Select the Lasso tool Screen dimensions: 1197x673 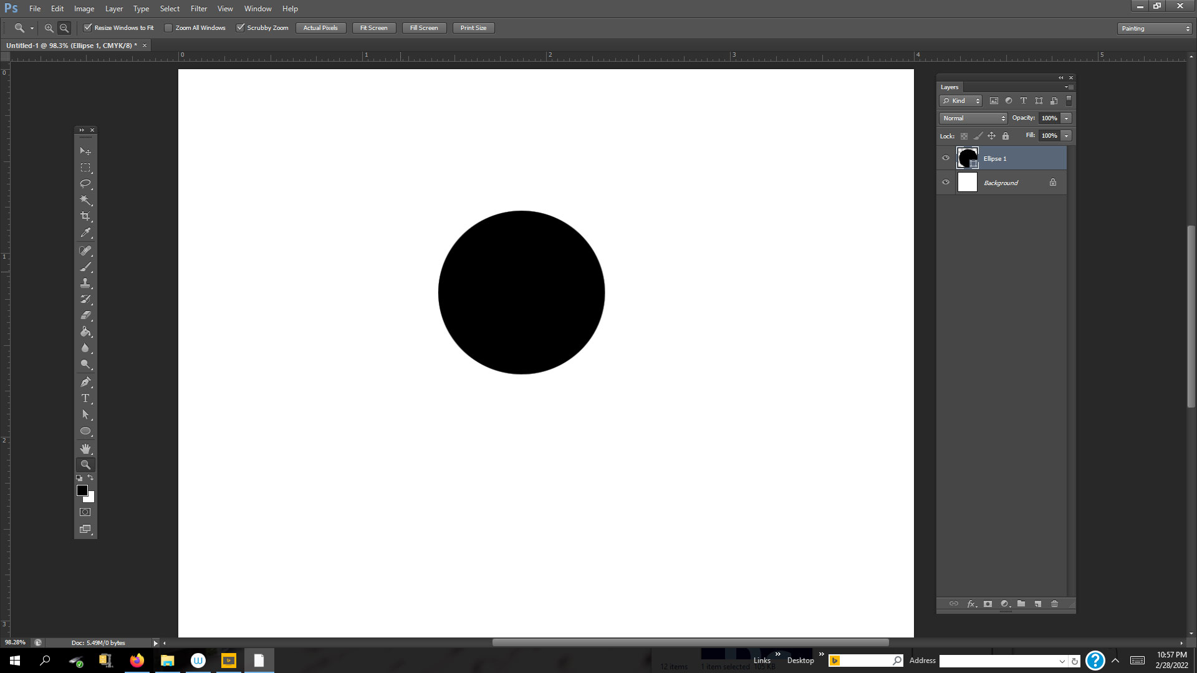(85, 184)
